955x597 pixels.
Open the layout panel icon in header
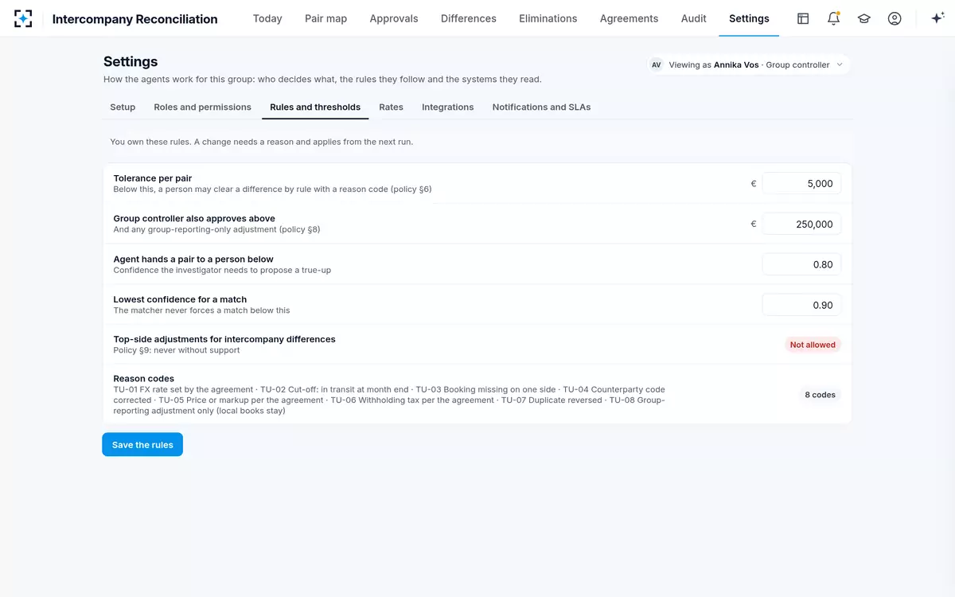[x=803, y=18]
